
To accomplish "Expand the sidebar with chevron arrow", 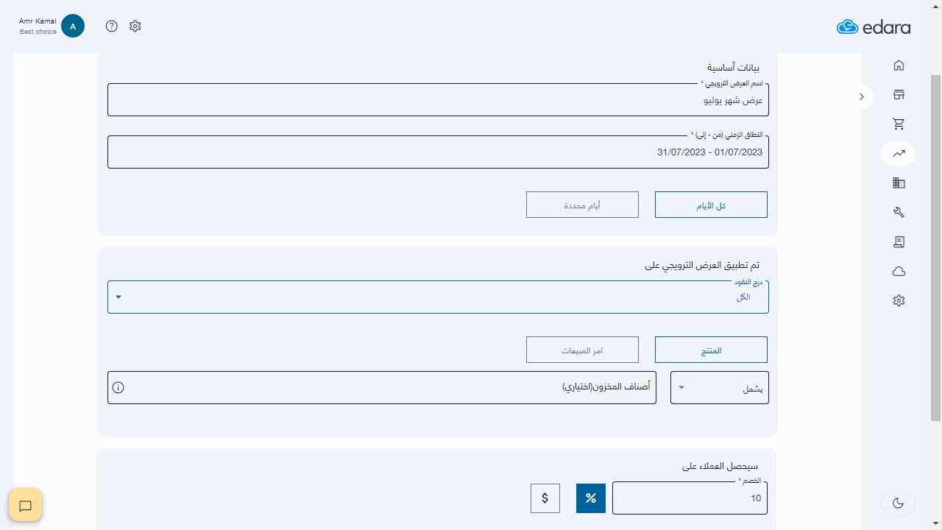I will point(861,97).
